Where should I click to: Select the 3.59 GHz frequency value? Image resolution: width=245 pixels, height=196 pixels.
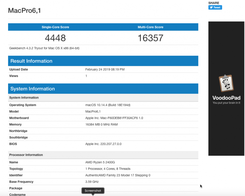pos(92,182)
